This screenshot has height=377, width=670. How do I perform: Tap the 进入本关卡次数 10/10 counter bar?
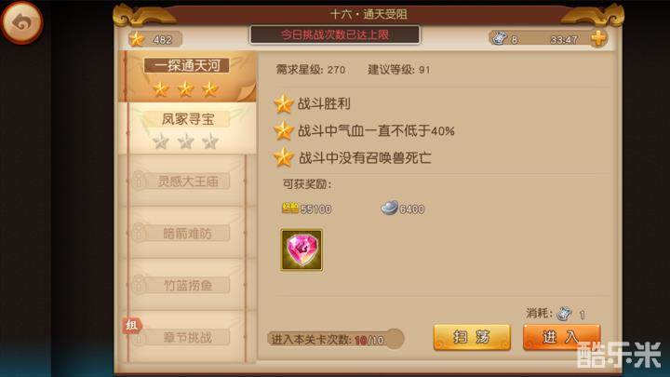click(x=335, y=340)
